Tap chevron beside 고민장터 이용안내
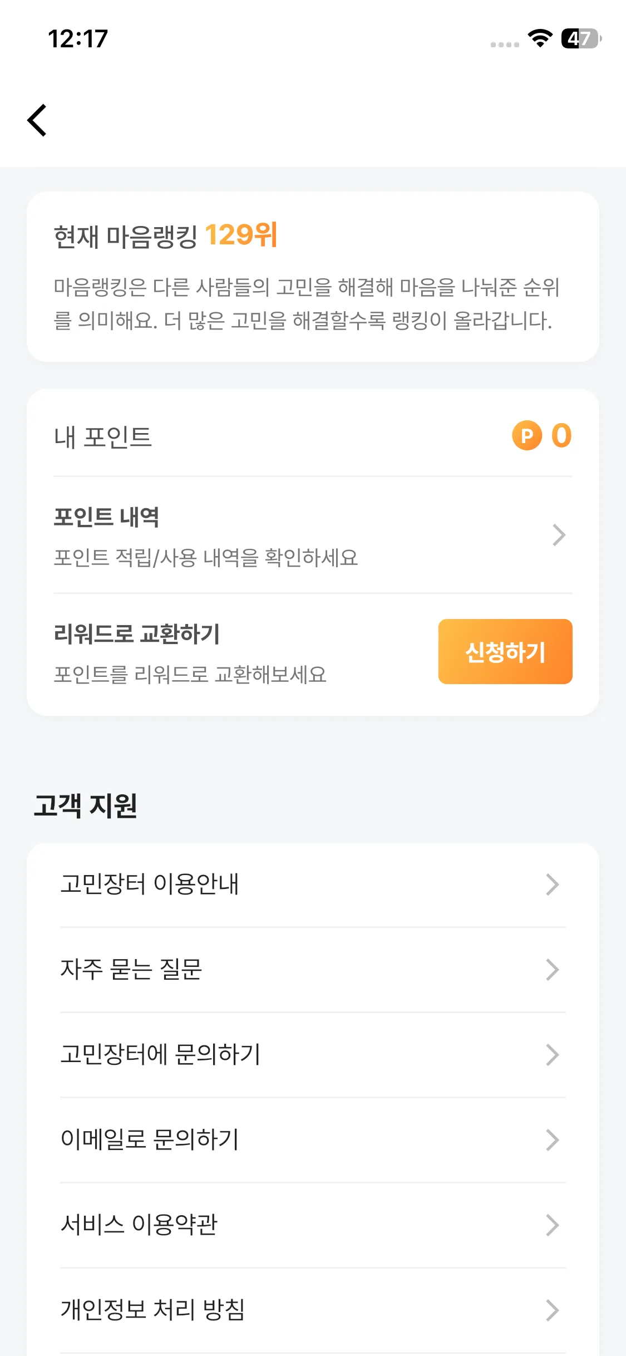The width and height of the screenshot is (626, 1356). (x=552, y=885)
